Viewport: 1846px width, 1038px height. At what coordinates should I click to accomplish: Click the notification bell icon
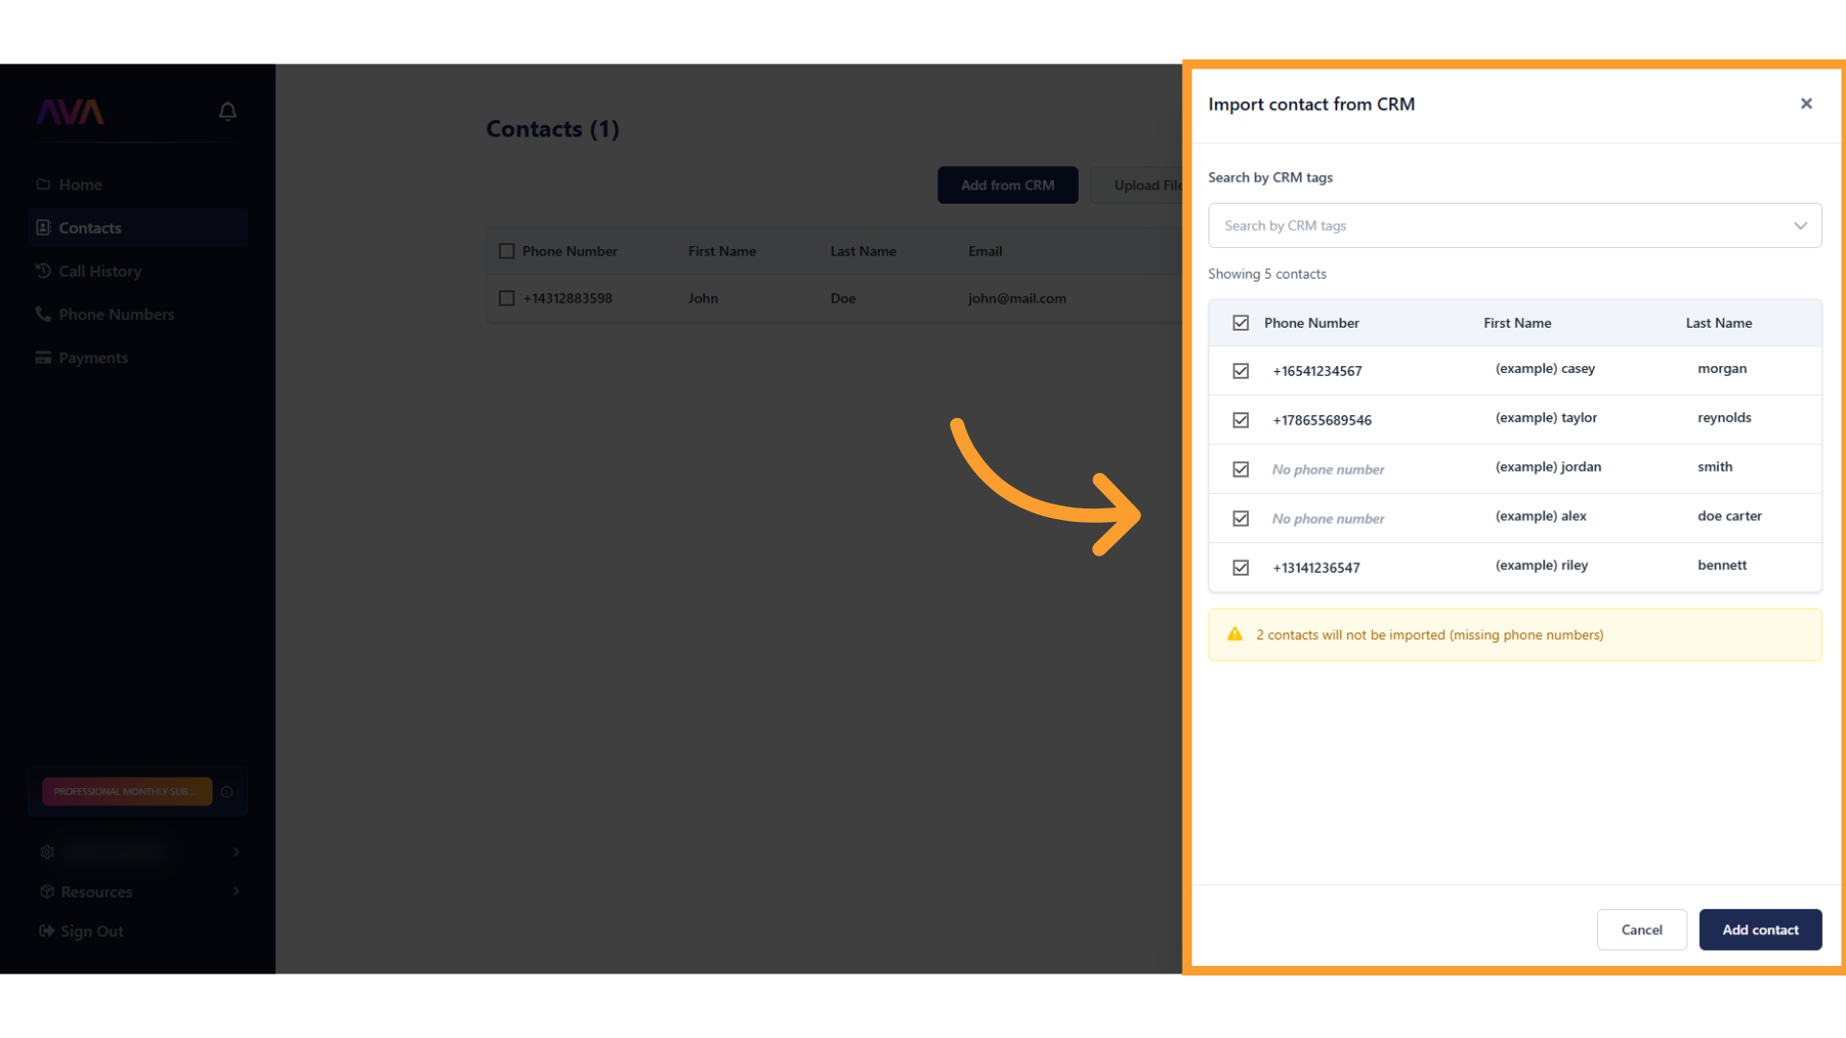coord(228,111)
